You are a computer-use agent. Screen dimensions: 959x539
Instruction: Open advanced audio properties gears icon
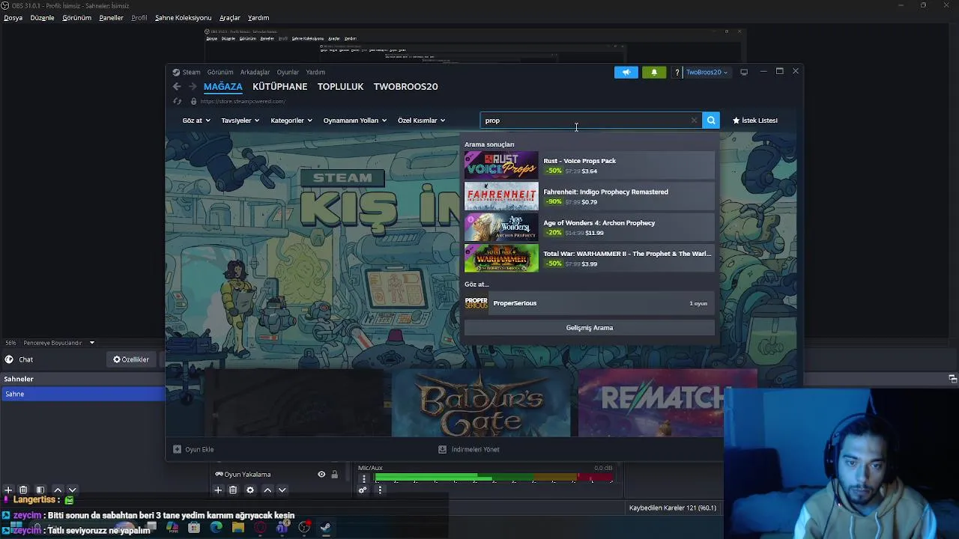363,490
